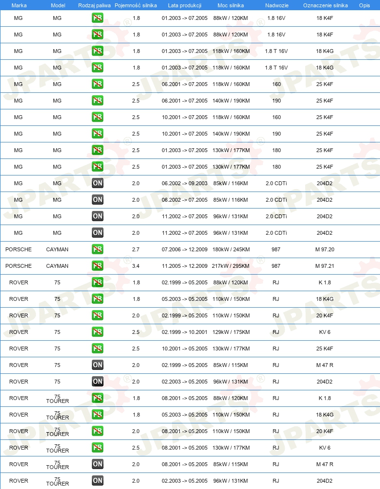Click ROVER in the 129kW / 175KM row
The width and height of the screenshot is (380, 489).
[18, 332]
